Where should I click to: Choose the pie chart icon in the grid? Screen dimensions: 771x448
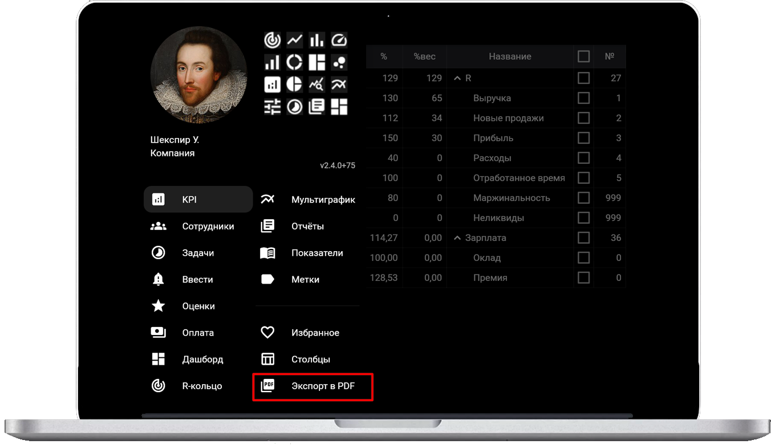point(295,84)
